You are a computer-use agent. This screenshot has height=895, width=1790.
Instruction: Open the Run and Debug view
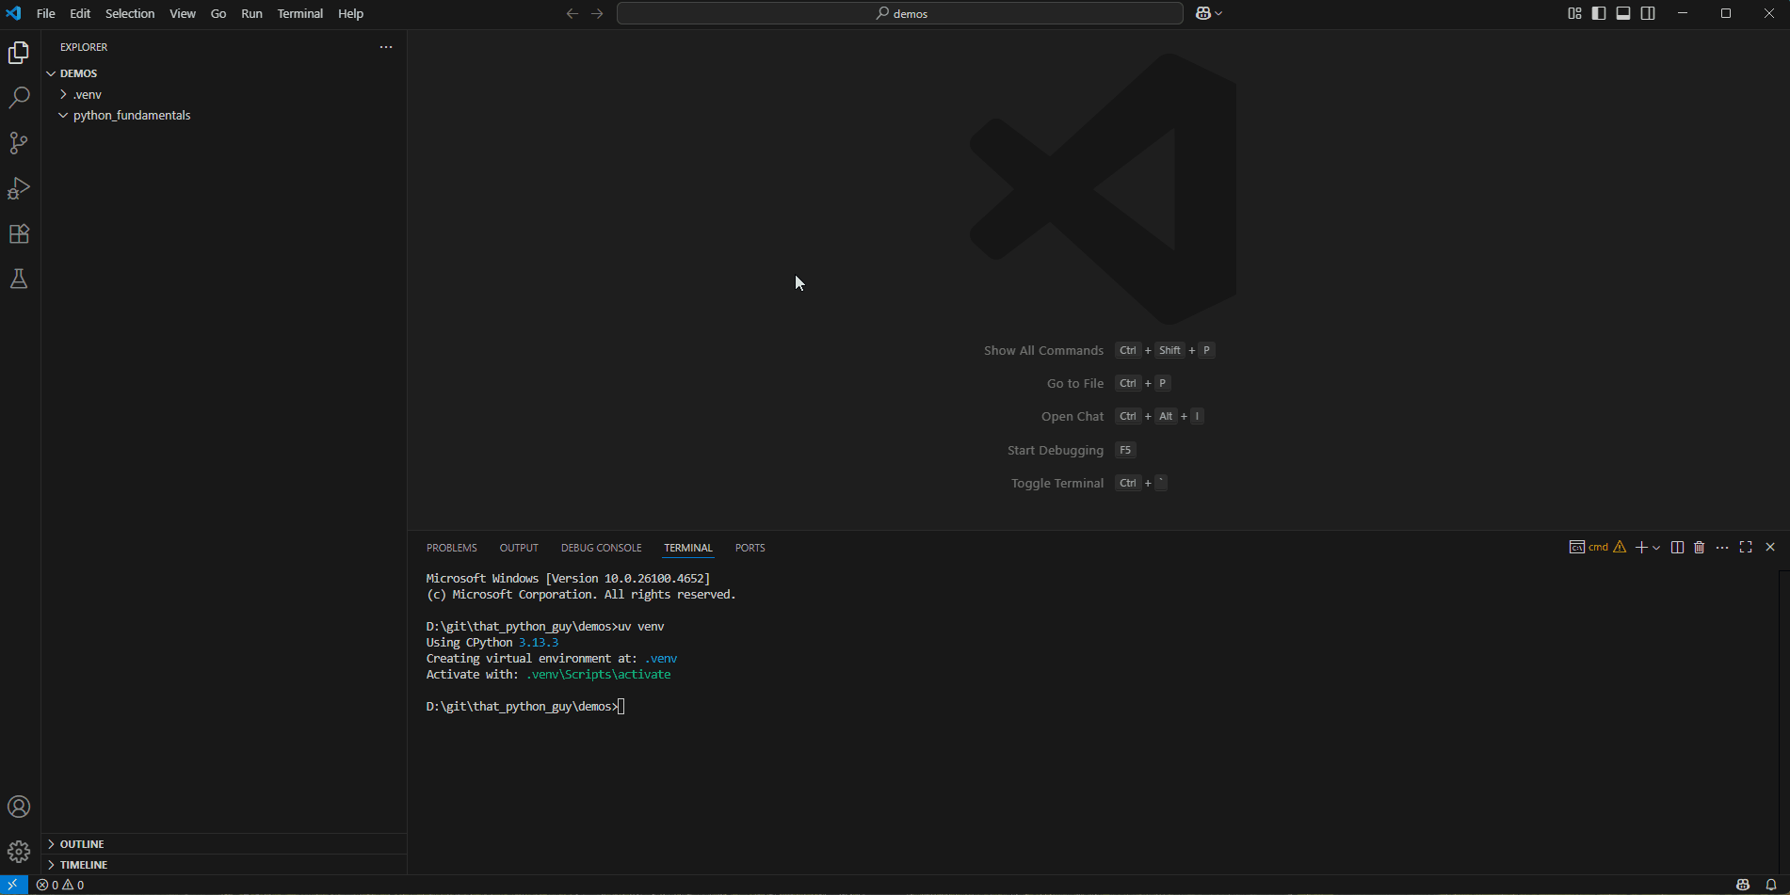[x=19, y=188]
